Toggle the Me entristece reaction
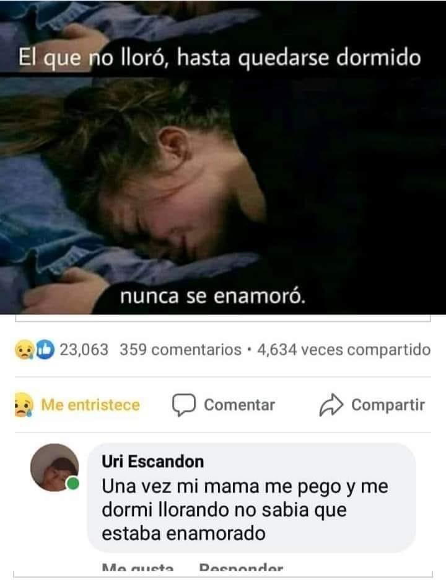446x580 pixels. point(77,404)
